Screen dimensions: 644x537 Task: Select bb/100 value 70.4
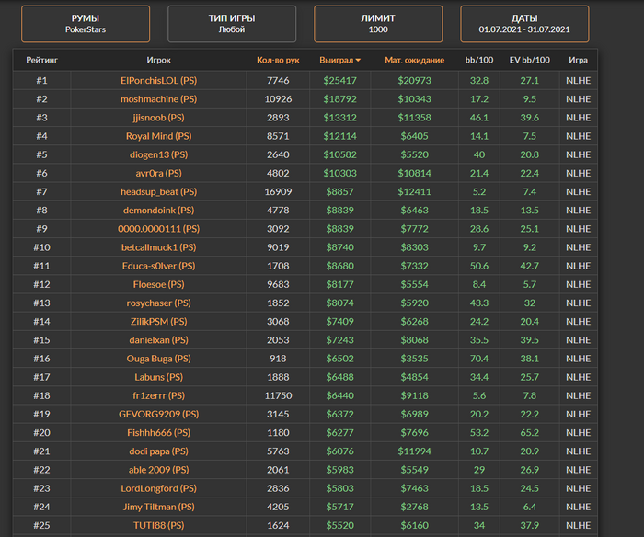(x=479, y=359)
